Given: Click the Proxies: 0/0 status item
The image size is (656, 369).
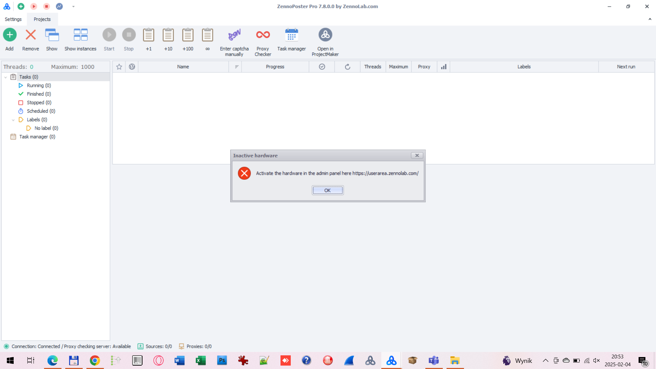Looking at the screenshot, I should 195,346.
